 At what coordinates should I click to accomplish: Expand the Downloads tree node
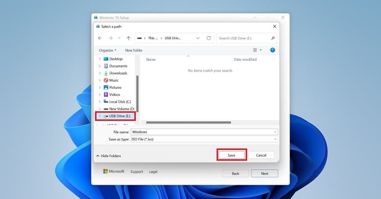100,73
